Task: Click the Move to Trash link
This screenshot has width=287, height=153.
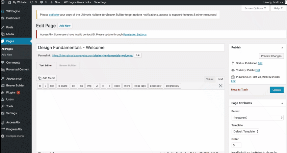Action: 239,90
